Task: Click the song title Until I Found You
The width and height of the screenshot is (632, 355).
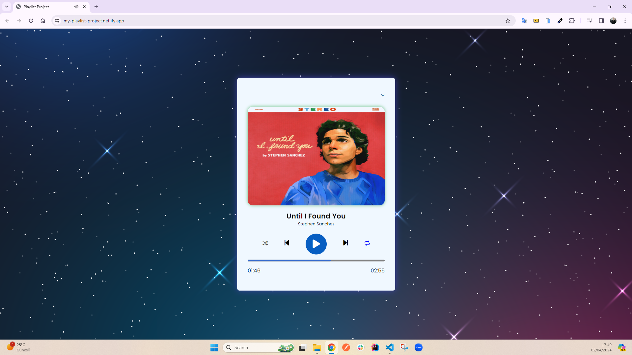Action: [x=316, y=216]
